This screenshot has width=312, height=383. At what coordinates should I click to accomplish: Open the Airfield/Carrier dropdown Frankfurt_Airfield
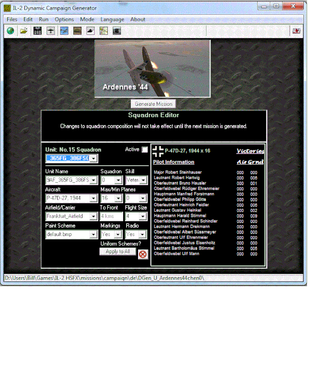(x=93, y=216)
